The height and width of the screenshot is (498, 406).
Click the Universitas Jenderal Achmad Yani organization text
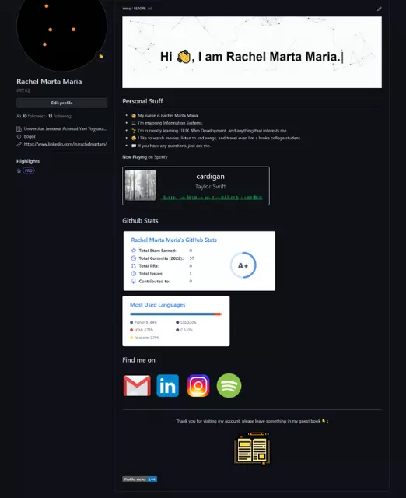65,129
